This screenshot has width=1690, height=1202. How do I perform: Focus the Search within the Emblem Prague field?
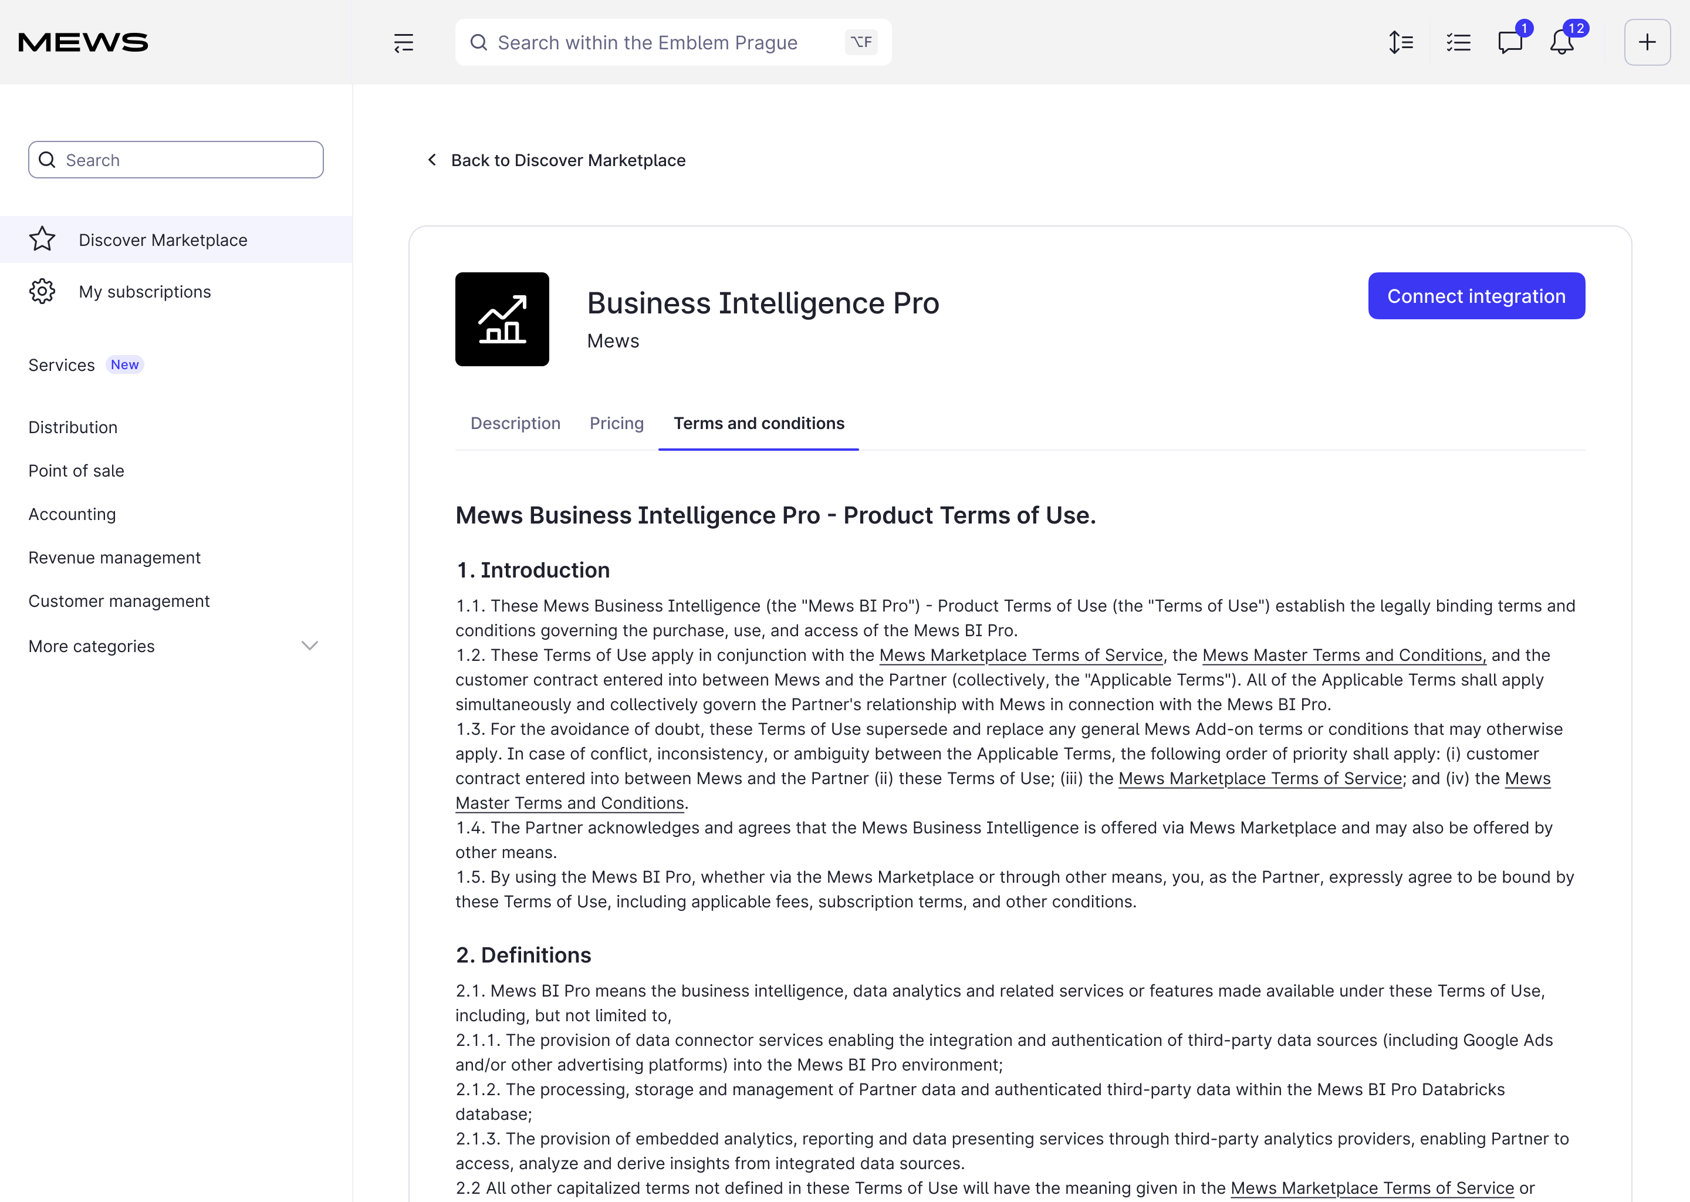tap(673, 42)
